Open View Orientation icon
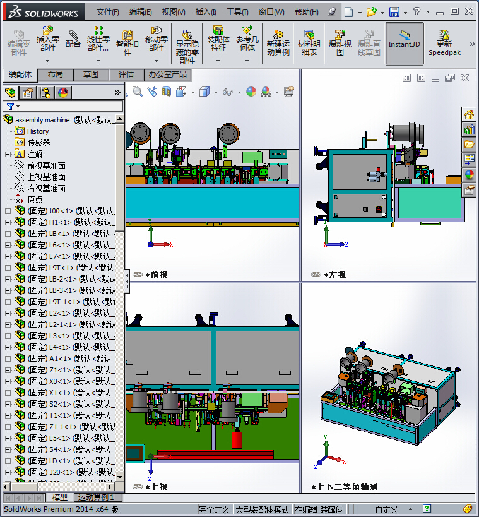 click(181, 92)
